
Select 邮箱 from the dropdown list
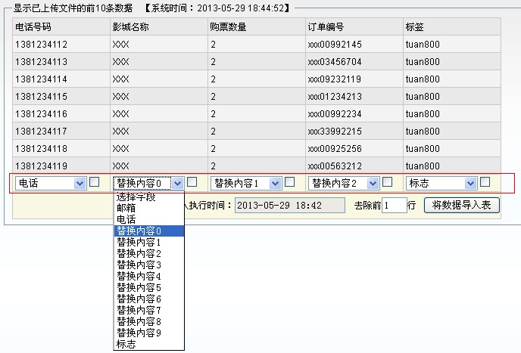pyautogui.click(x=127, y=208)
